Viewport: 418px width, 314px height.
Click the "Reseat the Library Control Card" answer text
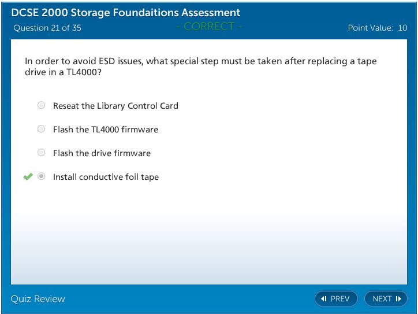115,106
